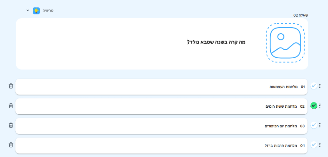328x157 pixels.
Task: Delete answer 02 using trash icon
Action: click(x=11, y=105)
